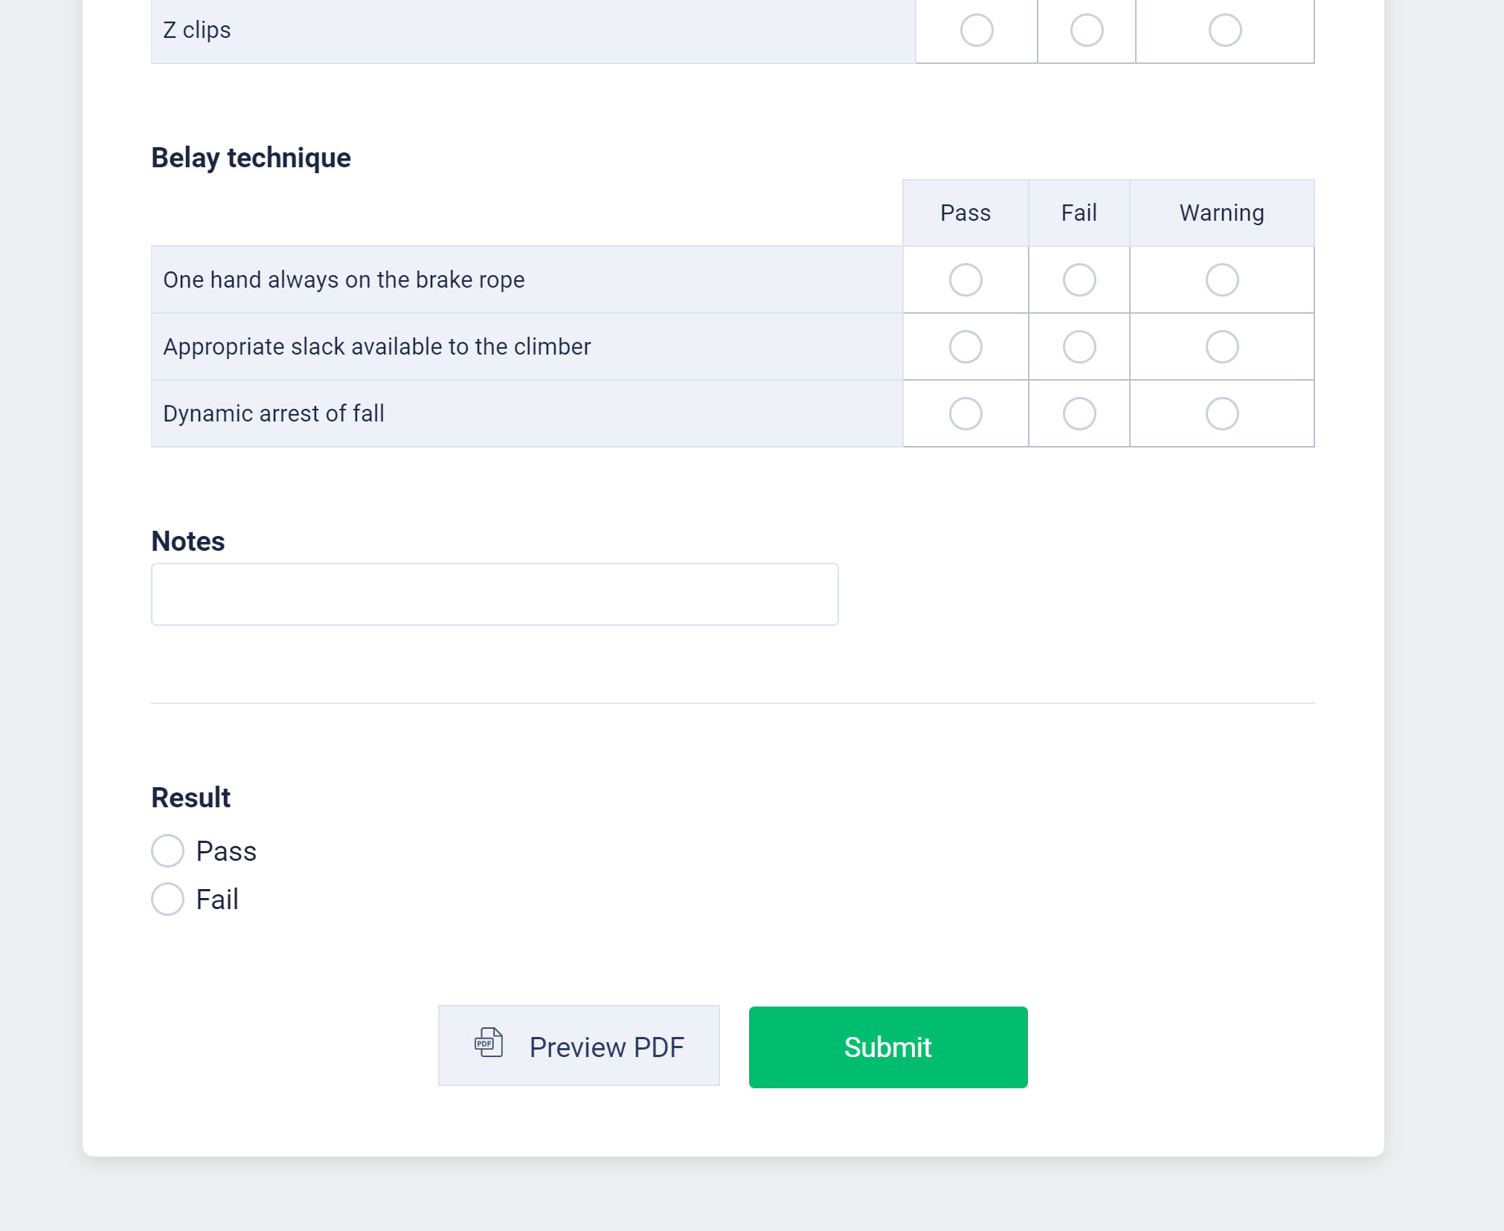Click the PDF icon on Preview PDF button

click(x=487, y=1044)
